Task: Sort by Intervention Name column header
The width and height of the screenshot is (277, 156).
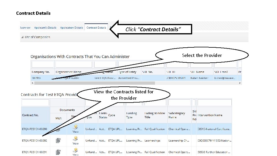Action: pos(210,115)
